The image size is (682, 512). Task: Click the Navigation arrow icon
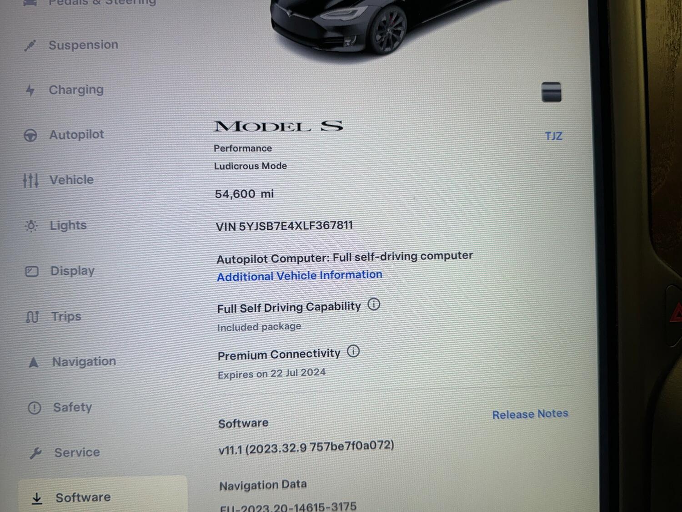[34, 362]
